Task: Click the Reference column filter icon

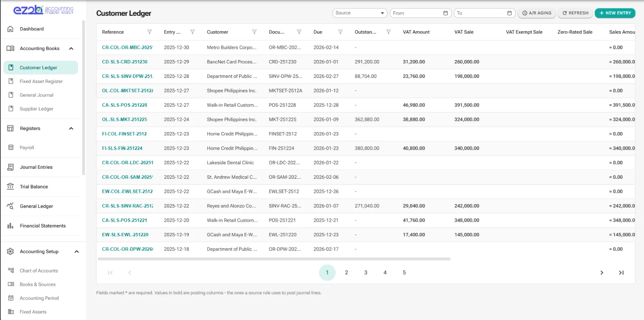Action: [x=150, y=32]
